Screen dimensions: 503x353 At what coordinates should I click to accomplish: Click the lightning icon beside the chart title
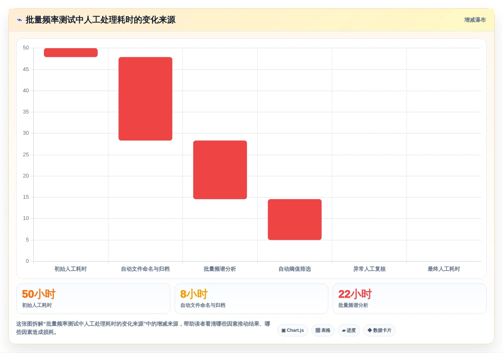pos(19,20)
